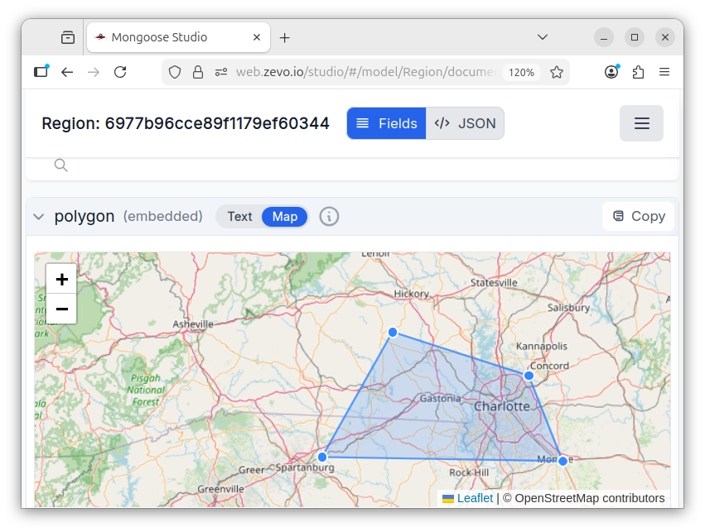Switch polygon display to Text
705x532 pixels.
[239, 217]
